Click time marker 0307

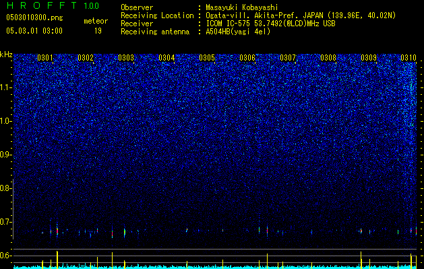[288, 58]
